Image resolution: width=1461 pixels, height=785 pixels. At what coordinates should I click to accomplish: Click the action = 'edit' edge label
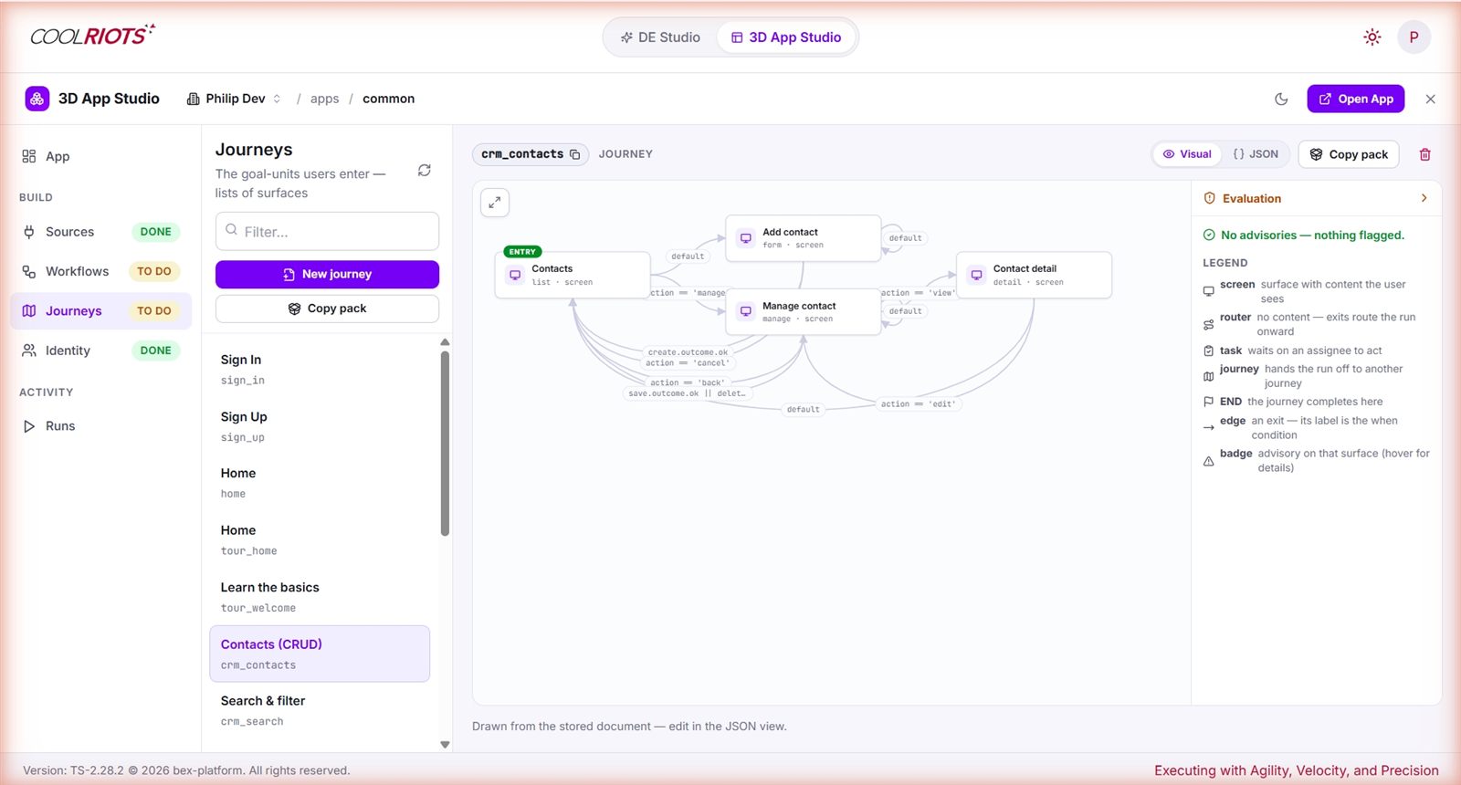tap(918, 403)
